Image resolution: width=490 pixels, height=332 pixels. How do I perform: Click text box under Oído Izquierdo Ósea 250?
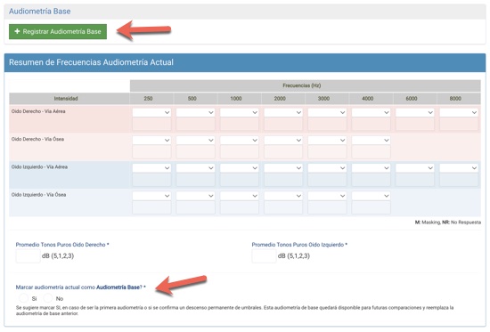pyautogui.click(x=151, y=207)
